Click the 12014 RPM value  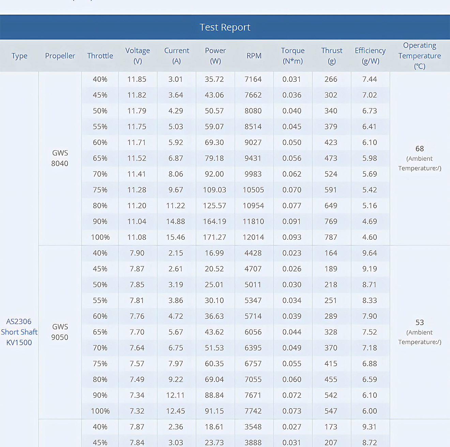tap(253, 237)
